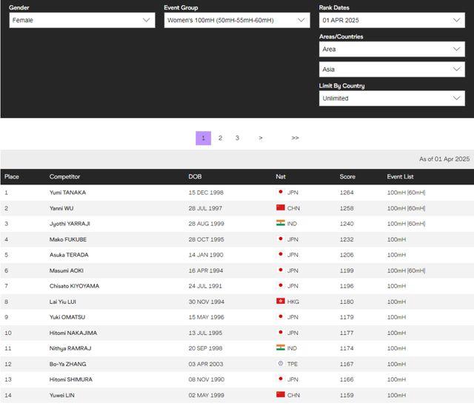Open competitor Mako FUKUBE
The image size is (474, 406).
[68, 239]
